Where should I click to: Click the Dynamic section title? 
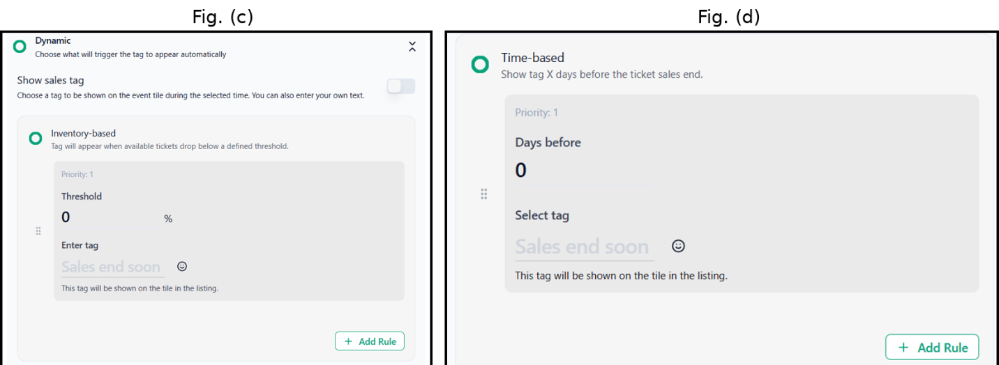click(53, 41)
